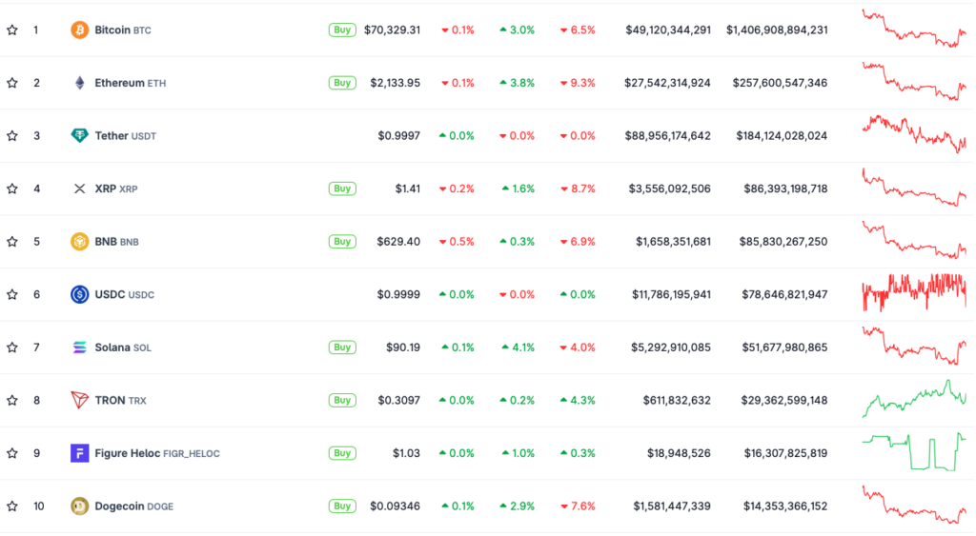The width and height of the screenshot is (976, 536).
Task: Click the Tether logo icon
Action: [80, 135]
